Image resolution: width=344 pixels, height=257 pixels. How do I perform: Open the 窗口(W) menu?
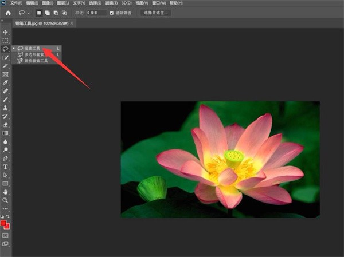pos(159,3)
